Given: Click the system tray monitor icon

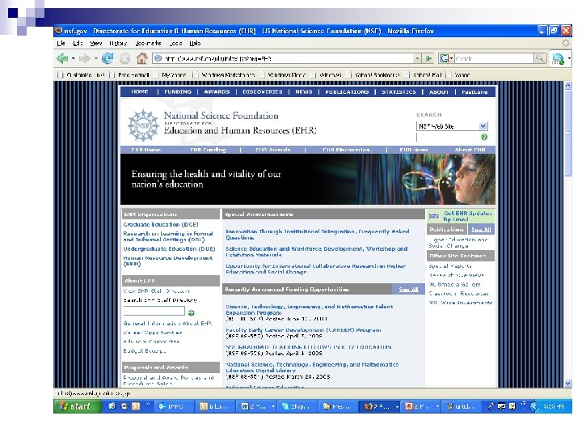Looking at the screenshot, I should 501,406.
